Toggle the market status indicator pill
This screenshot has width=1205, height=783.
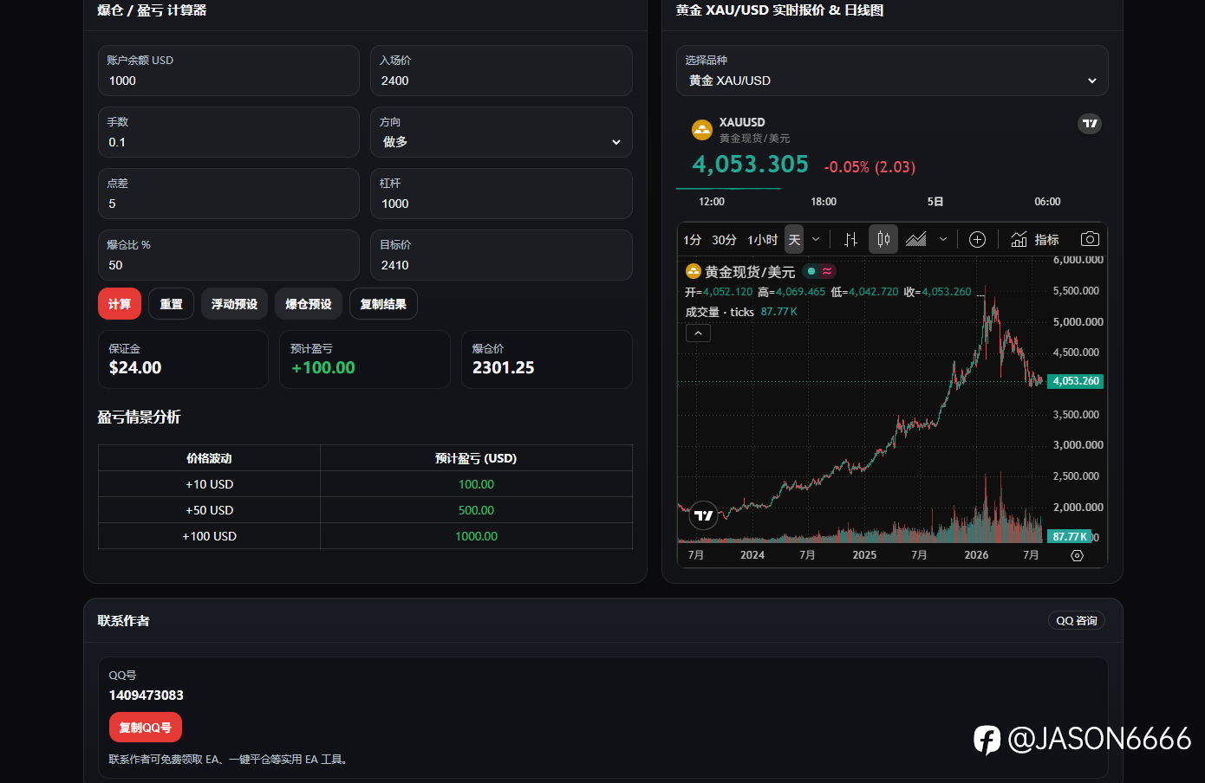click(x=819, y=271)
